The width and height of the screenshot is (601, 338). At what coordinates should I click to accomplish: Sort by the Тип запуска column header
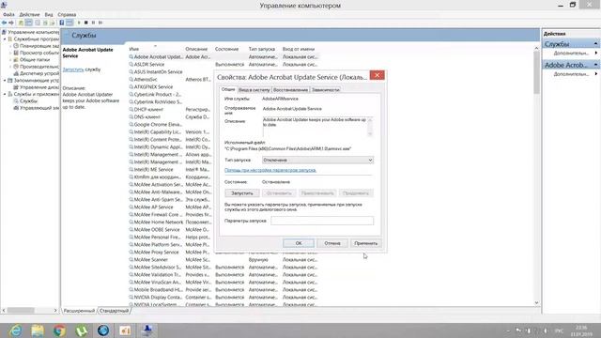tap(261, 49)
